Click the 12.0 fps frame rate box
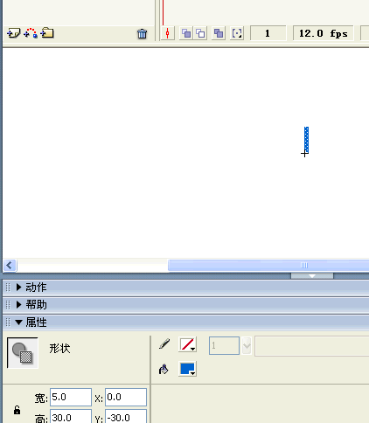The image size is (369, 423). pyautogui.click(x=323, y=33)
